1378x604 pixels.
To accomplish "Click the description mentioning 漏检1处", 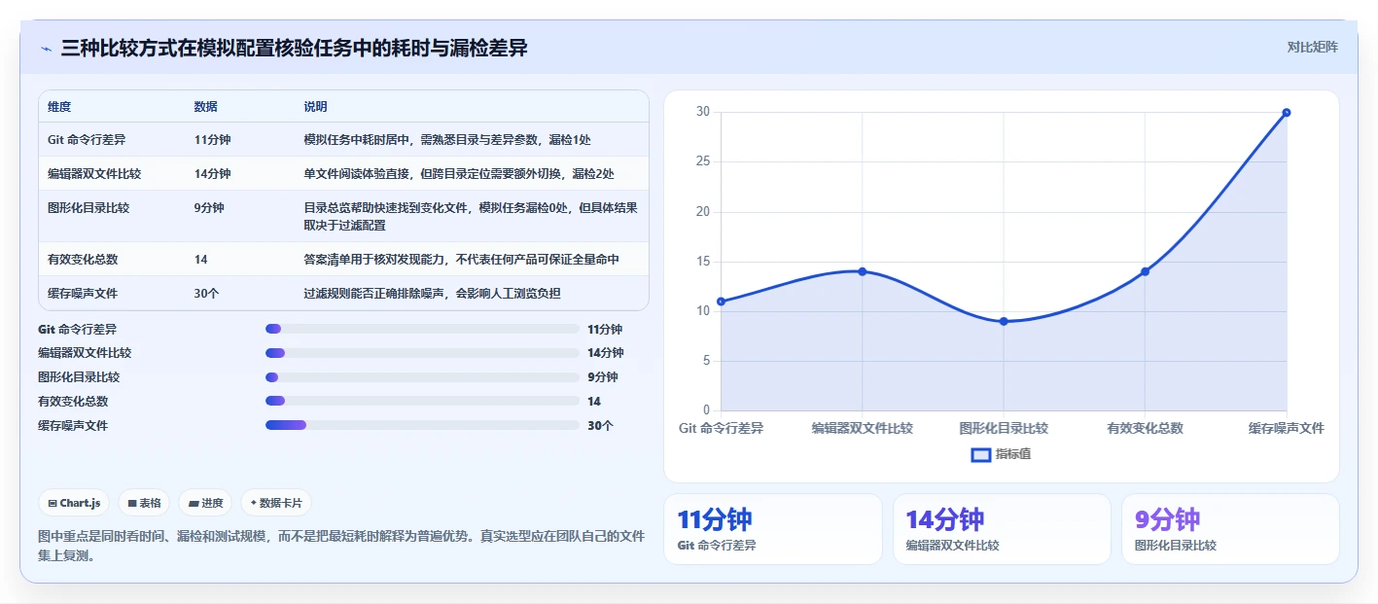I will [x=447, y=140].
